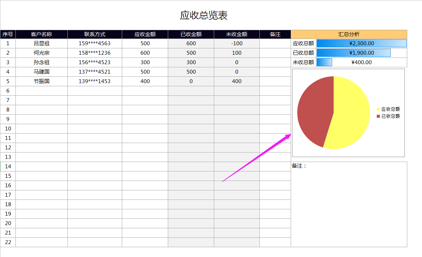Select the 未收金额 column header

[237, 34]
